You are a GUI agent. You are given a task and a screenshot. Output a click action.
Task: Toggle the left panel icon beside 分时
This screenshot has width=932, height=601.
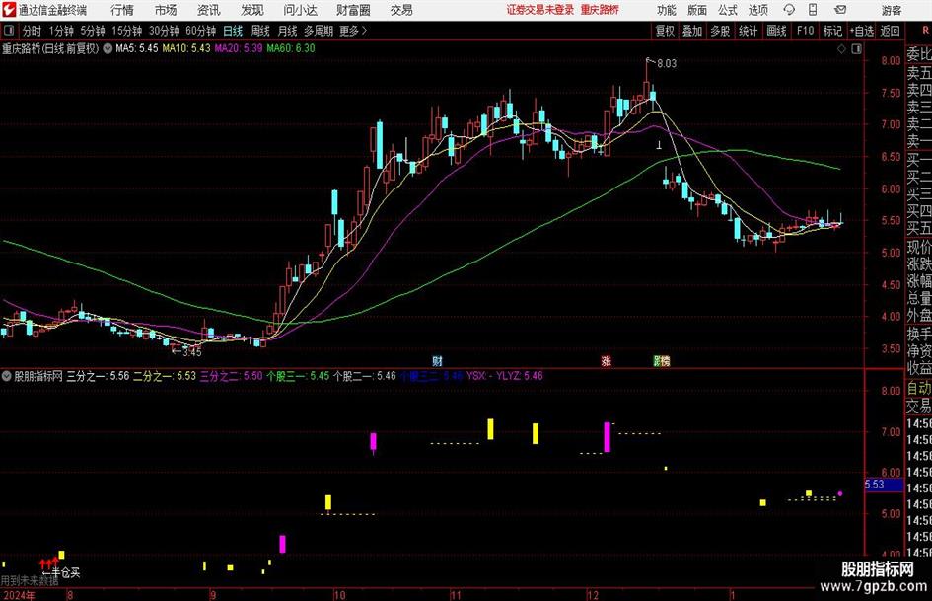[x=9, y=31]
